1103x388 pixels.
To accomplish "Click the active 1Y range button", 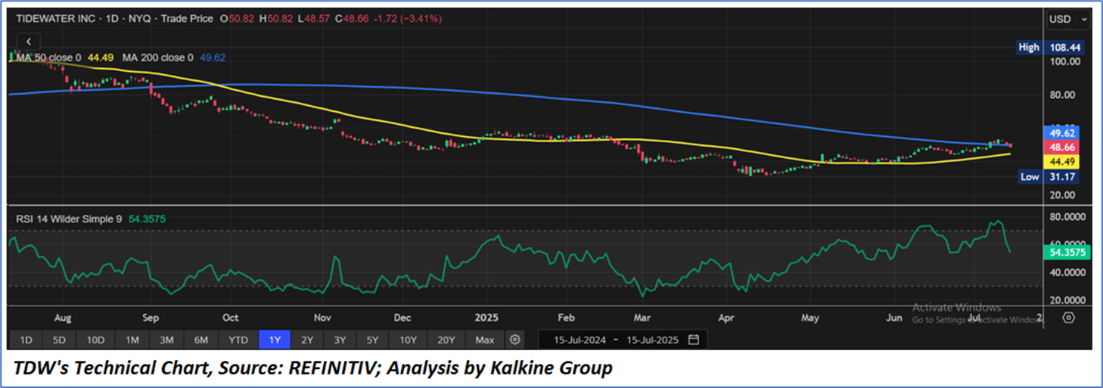I will 275,340.
